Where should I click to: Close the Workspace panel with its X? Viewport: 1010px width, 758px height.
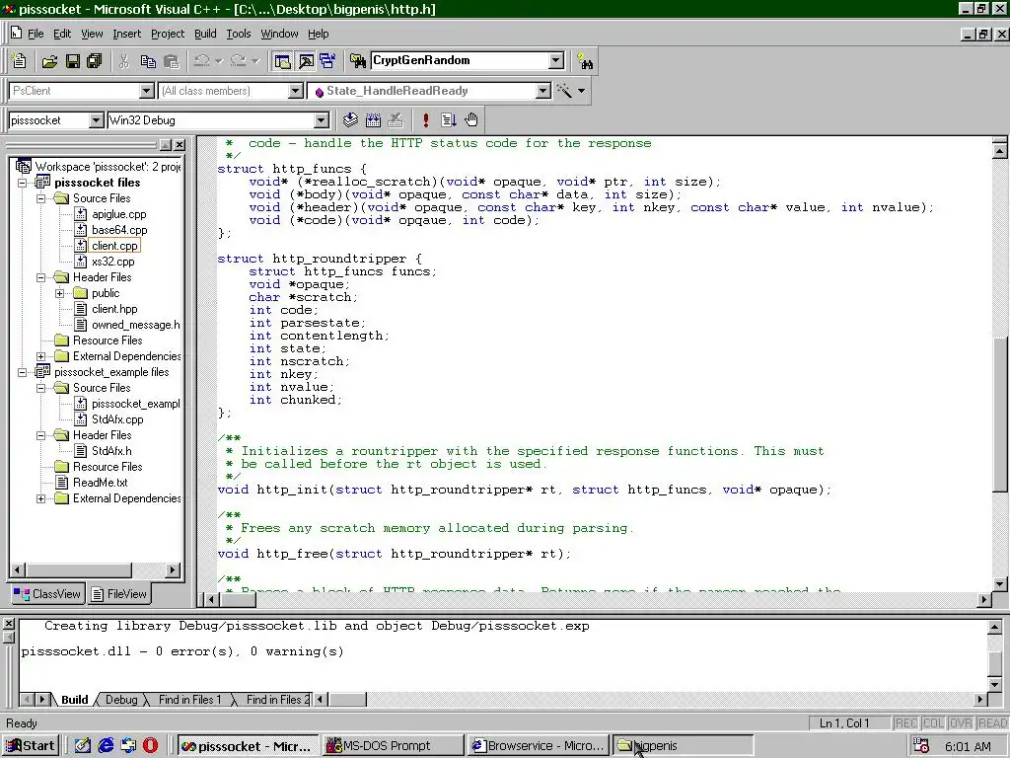[180, 145]
